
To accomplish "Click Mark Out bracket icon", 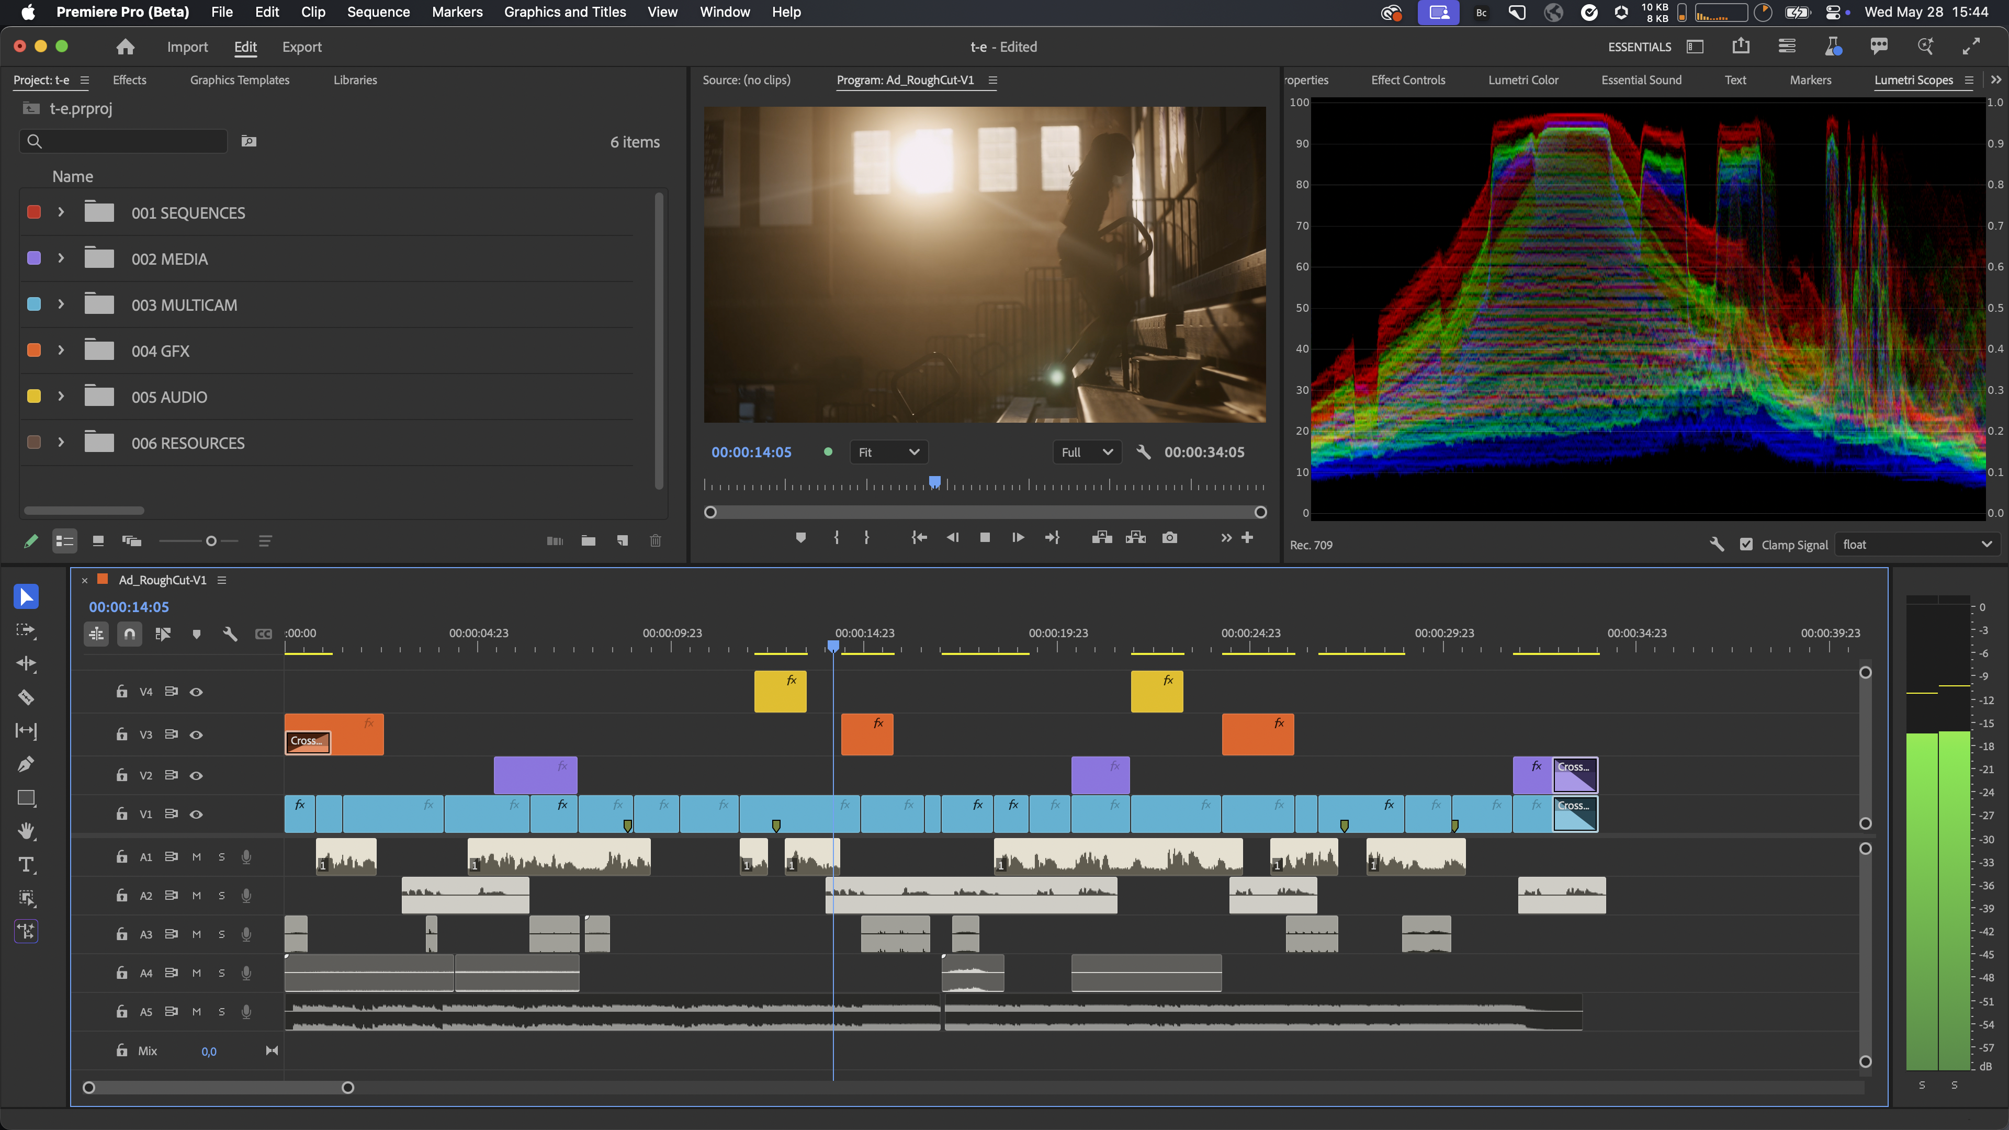I will click(866, 537).
